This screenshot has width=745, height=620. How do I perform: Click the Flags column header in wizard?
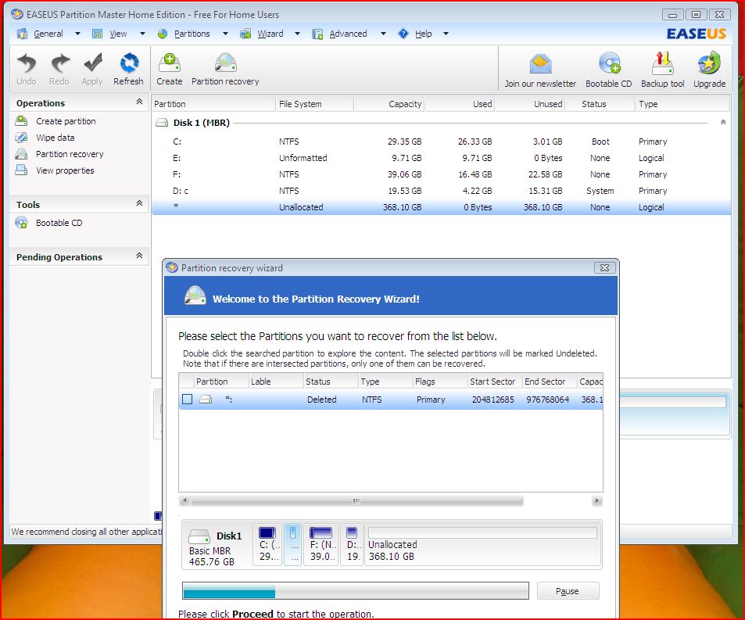tap(439, 382)
